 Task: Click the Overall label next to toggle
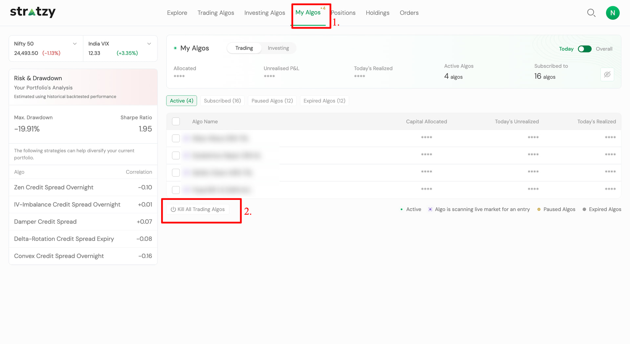click(604, 49)
